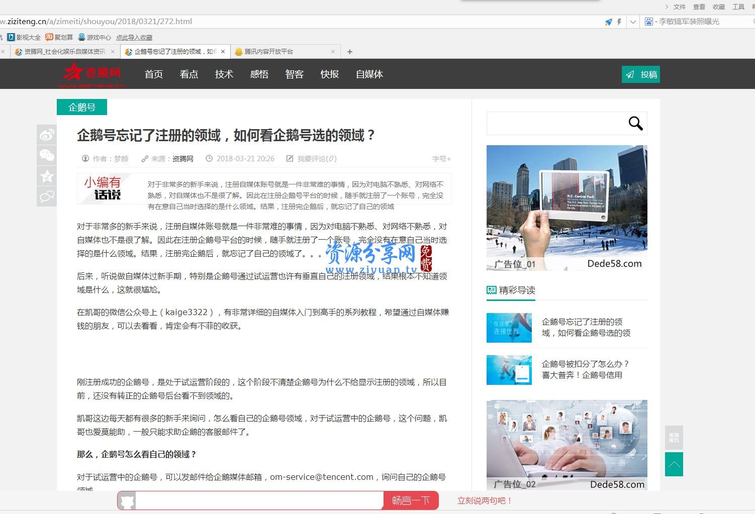The height and width of the screenshot is (514, 755).
Task: Close the 腾讯内容开放平台 tab
Action: pos(333,51)
